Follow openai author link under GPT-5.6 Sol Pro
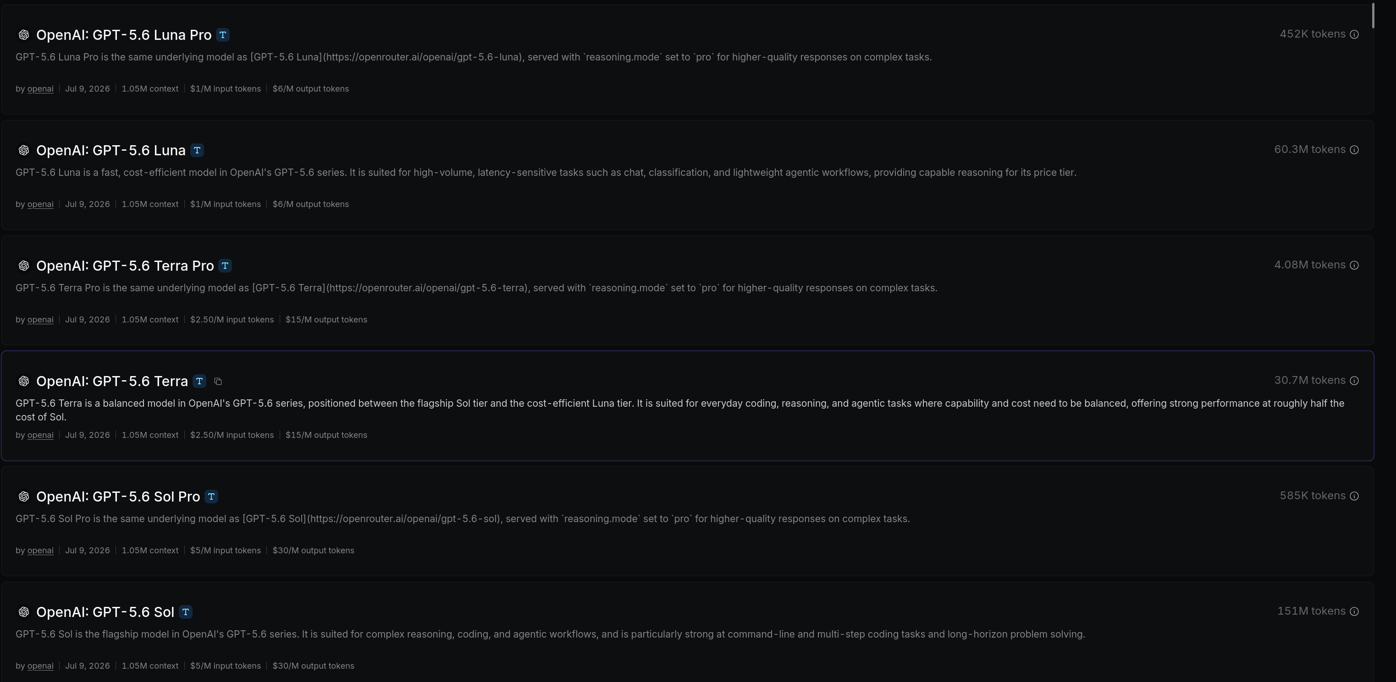Viewport: 1396px width, 682px height. click(x=40, y=551)
